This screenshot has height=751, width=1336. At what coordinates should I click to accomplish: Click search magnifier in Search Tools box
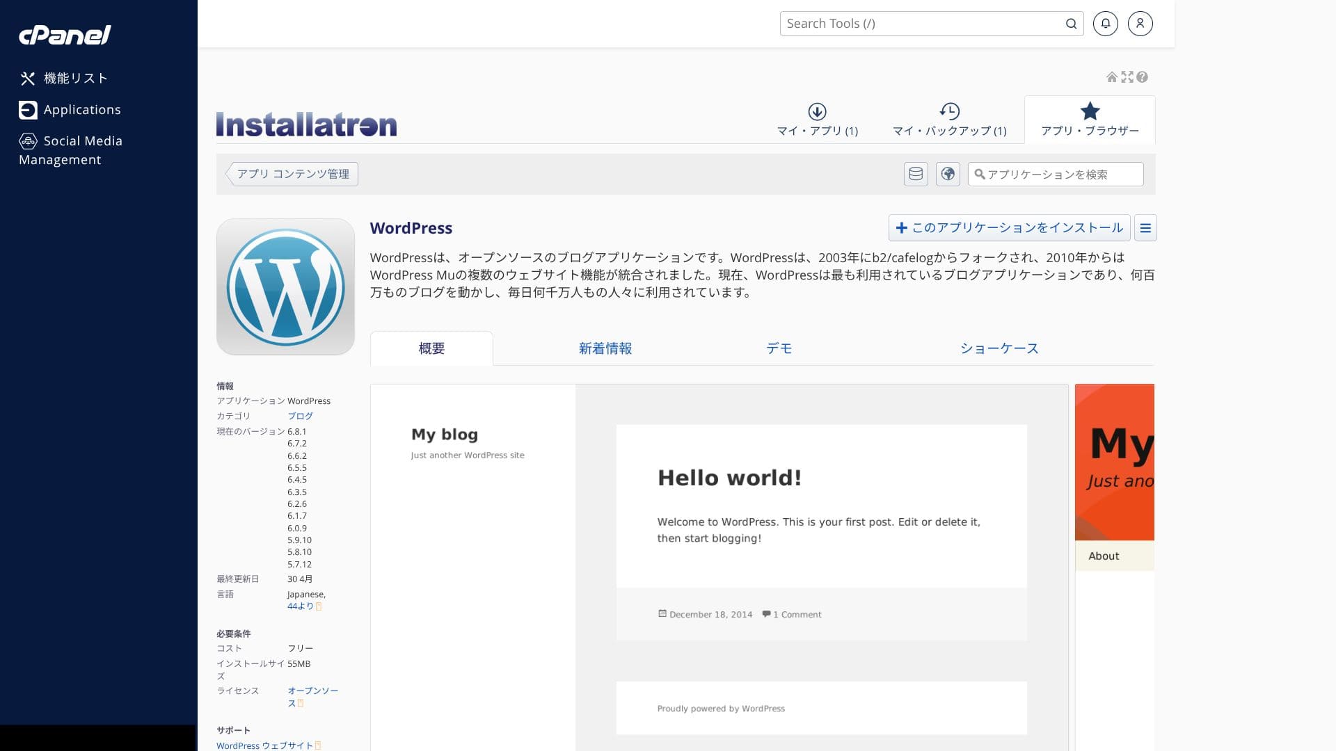point(1071,24)
